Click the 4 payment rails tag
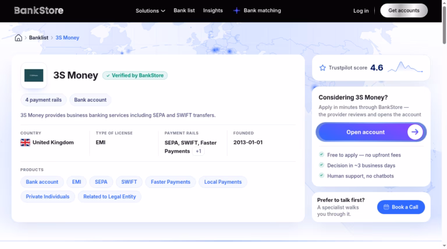This screenshot has height=249, width=447. coord(43,100)
